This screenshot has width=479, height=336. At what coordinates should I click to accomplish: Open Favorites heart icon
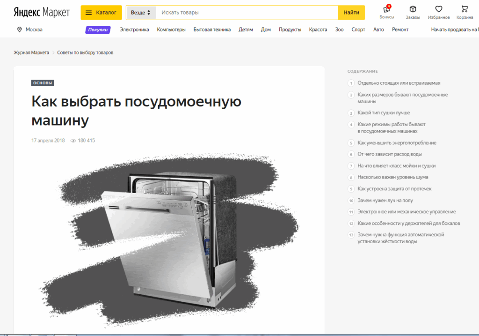pyautogui.click(x=438, y=9)
